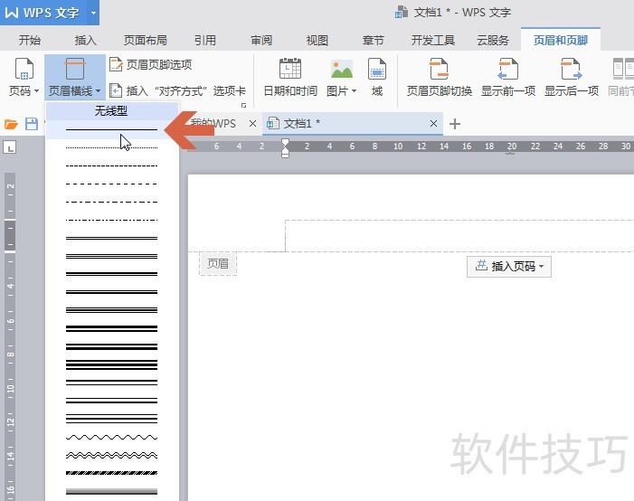Image resolution: width=634 pixels, height=501 pixels.
Task: Select the dotted line style
Action: [x=111, y=147]
